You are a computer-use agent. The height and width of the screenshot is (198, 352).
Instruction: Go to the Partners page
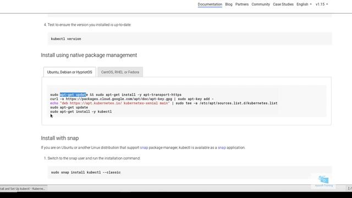pyautogui.click(x=242, y=4)
